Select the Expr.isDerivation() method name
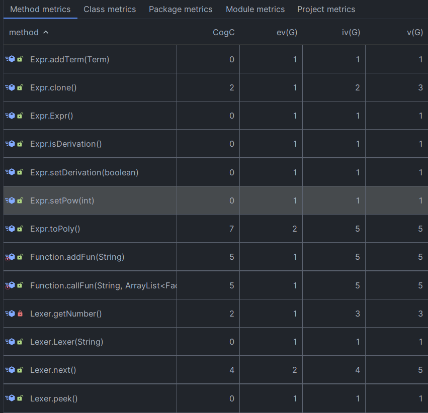 point(66,144)
